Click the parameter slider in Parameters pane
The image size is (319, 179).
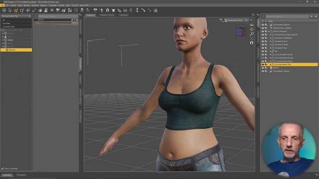53,23
